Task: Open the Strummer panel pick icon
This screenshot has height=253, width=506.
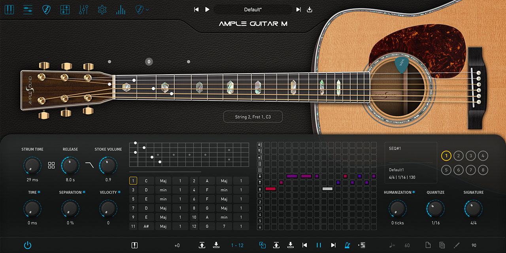Action: coord(47,9)
